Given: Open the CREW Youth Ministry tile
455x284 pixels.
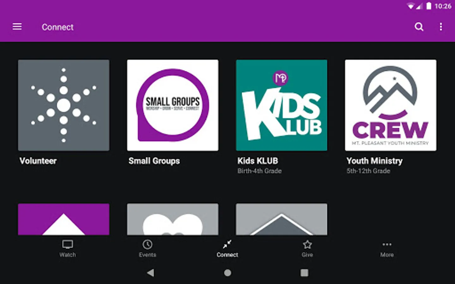Looking at the screenshot, I should pos(391,105).
